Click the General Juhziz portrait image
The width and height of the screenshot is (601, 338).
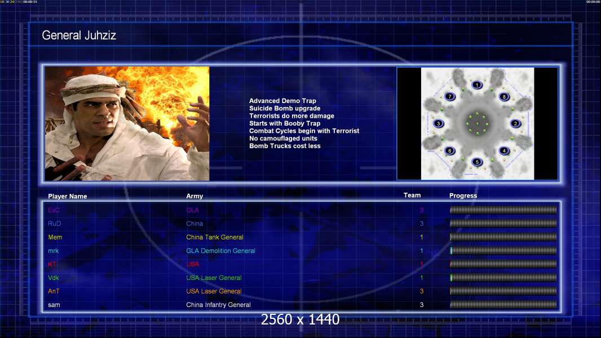click(127, 123)
